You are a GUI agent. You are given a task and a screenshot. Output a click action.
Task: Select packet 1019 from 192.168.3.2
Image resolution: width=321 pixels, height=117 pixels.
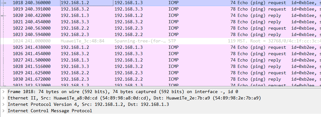[161, 9]
